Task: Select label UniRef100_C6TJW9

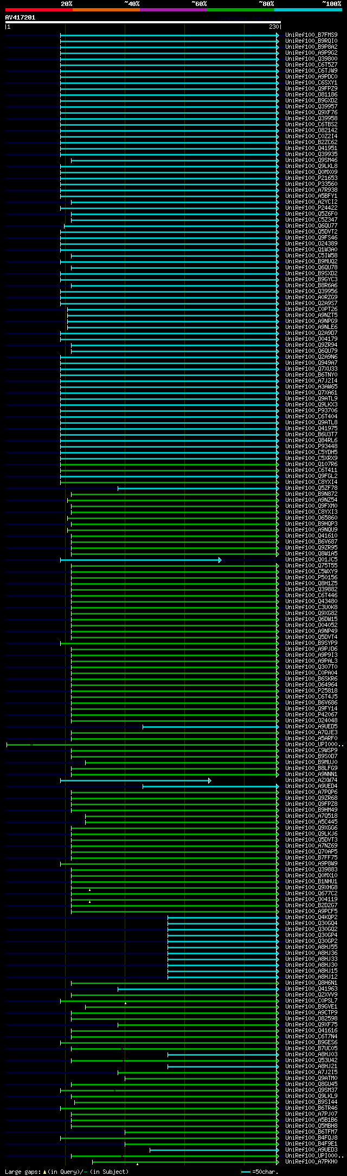Action: click(x=311, y=71)
